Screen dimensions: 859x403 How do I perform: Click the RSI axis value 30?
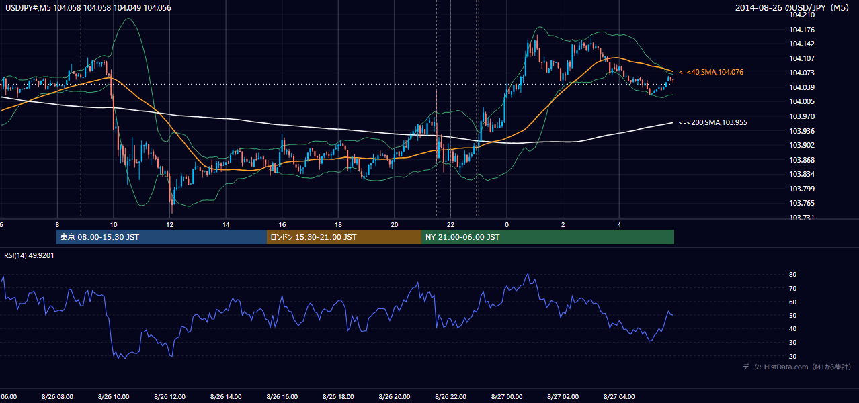[792, 343]
